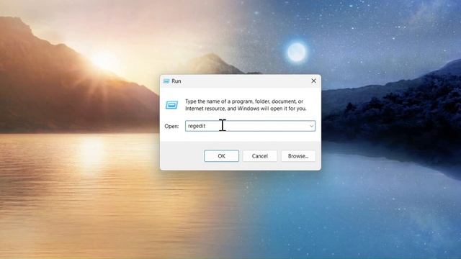
Task: Cancel the Run dialog
Action: point(259,156)
